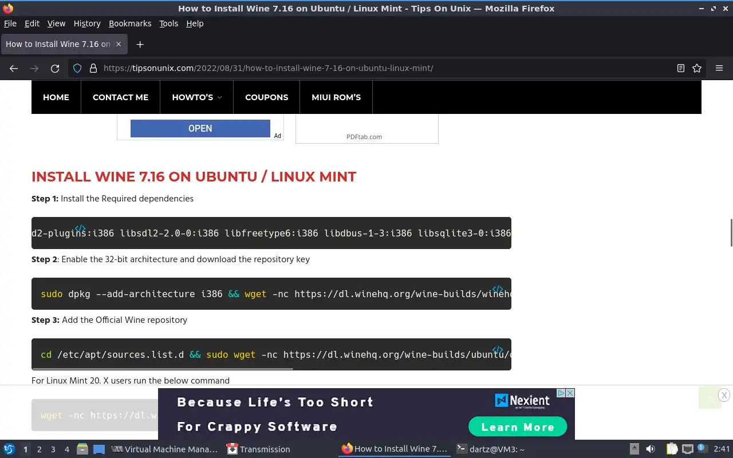
Task: Click the Firefox logo in the title bar
Action: (7, 8)
